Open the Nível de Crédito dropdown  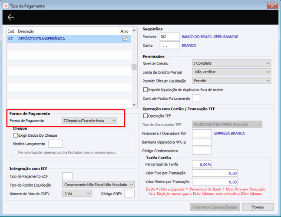pos(231,63)
